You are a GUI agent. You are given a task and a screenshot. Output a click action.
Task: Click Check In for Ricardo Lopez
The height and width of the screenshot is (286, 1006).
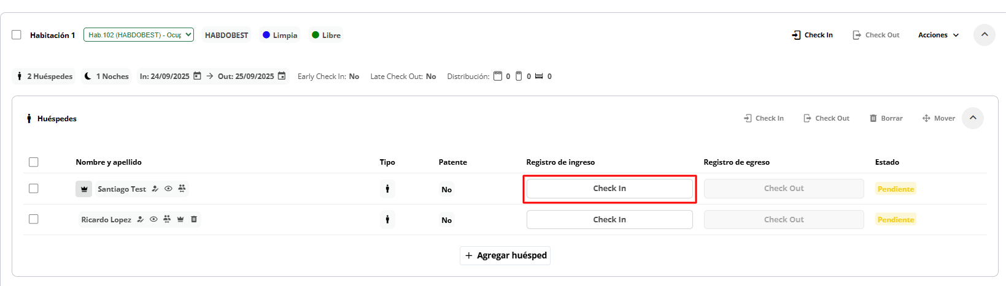coord(609,219)
